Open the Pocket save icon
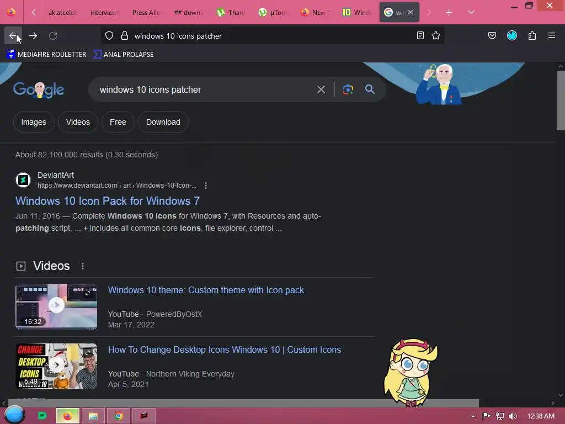This screenshot has height=424, width=565. tap(492, 35)
